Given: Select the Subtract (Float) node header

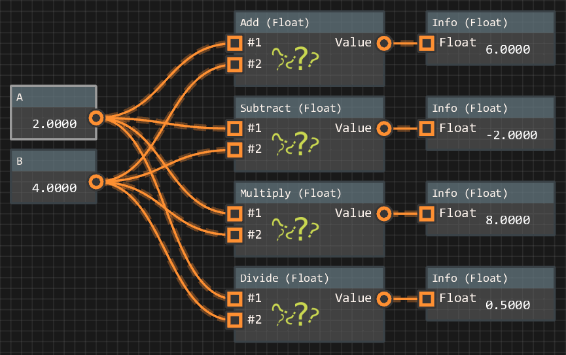Looking at the screenshot, I should coord(309,107).
